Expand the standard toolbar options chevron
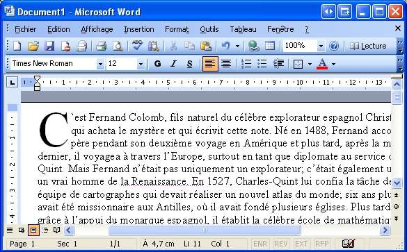Image resolution: width=407 pixels, height=252 pixels. point(400,46)
